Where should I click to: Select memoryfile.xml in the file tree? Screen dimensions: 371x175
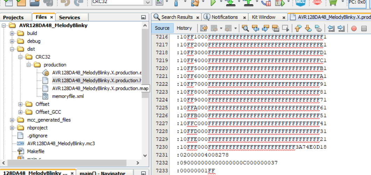tap(68, 96)
